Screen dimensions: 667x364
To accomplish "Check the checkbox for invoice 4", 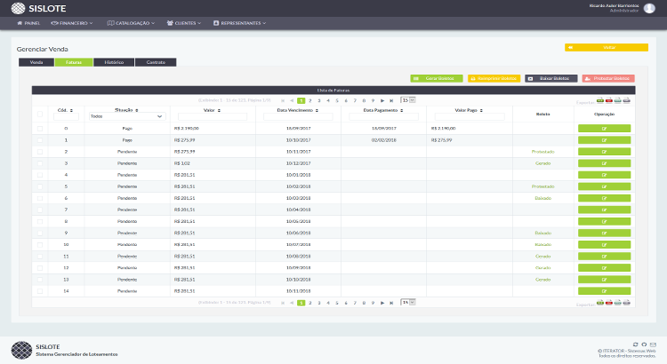I will [40, 175].
